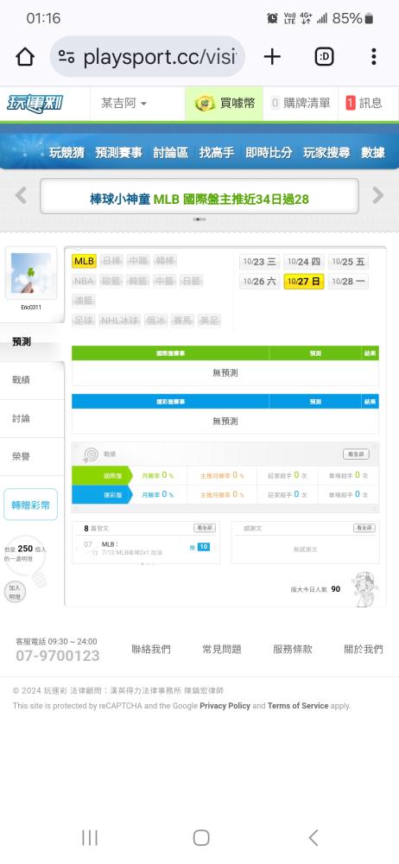Click 看全部 in the 戰績 panel
The width and height of the screenshot is (399, 864).
coord(356,454)
